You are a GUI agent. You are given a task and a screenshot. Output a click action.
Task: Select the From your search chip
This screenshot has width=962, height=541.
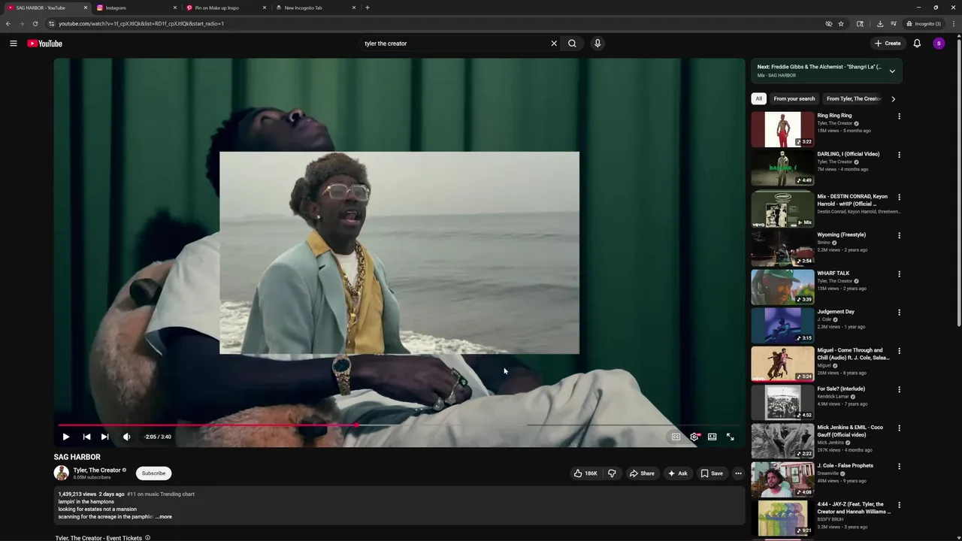pos(794,98)
